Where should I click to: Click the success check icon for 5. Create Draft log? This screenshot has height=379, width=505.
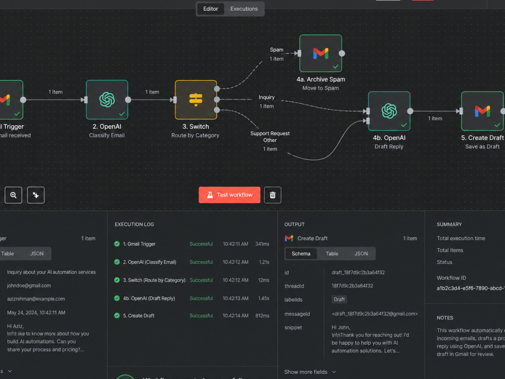coord(117,315)
